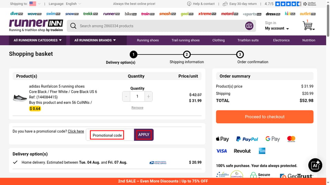Expand the Shipping to country dropdown

tap(39, 4)
